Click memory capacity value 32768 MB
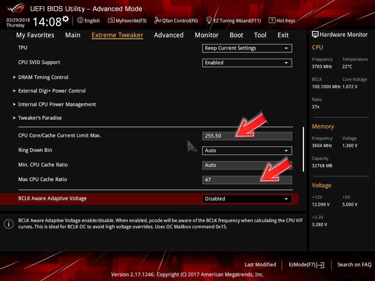The width and height of the screenshot is (375, 281). pyautogui.click(x=322, y=166)
